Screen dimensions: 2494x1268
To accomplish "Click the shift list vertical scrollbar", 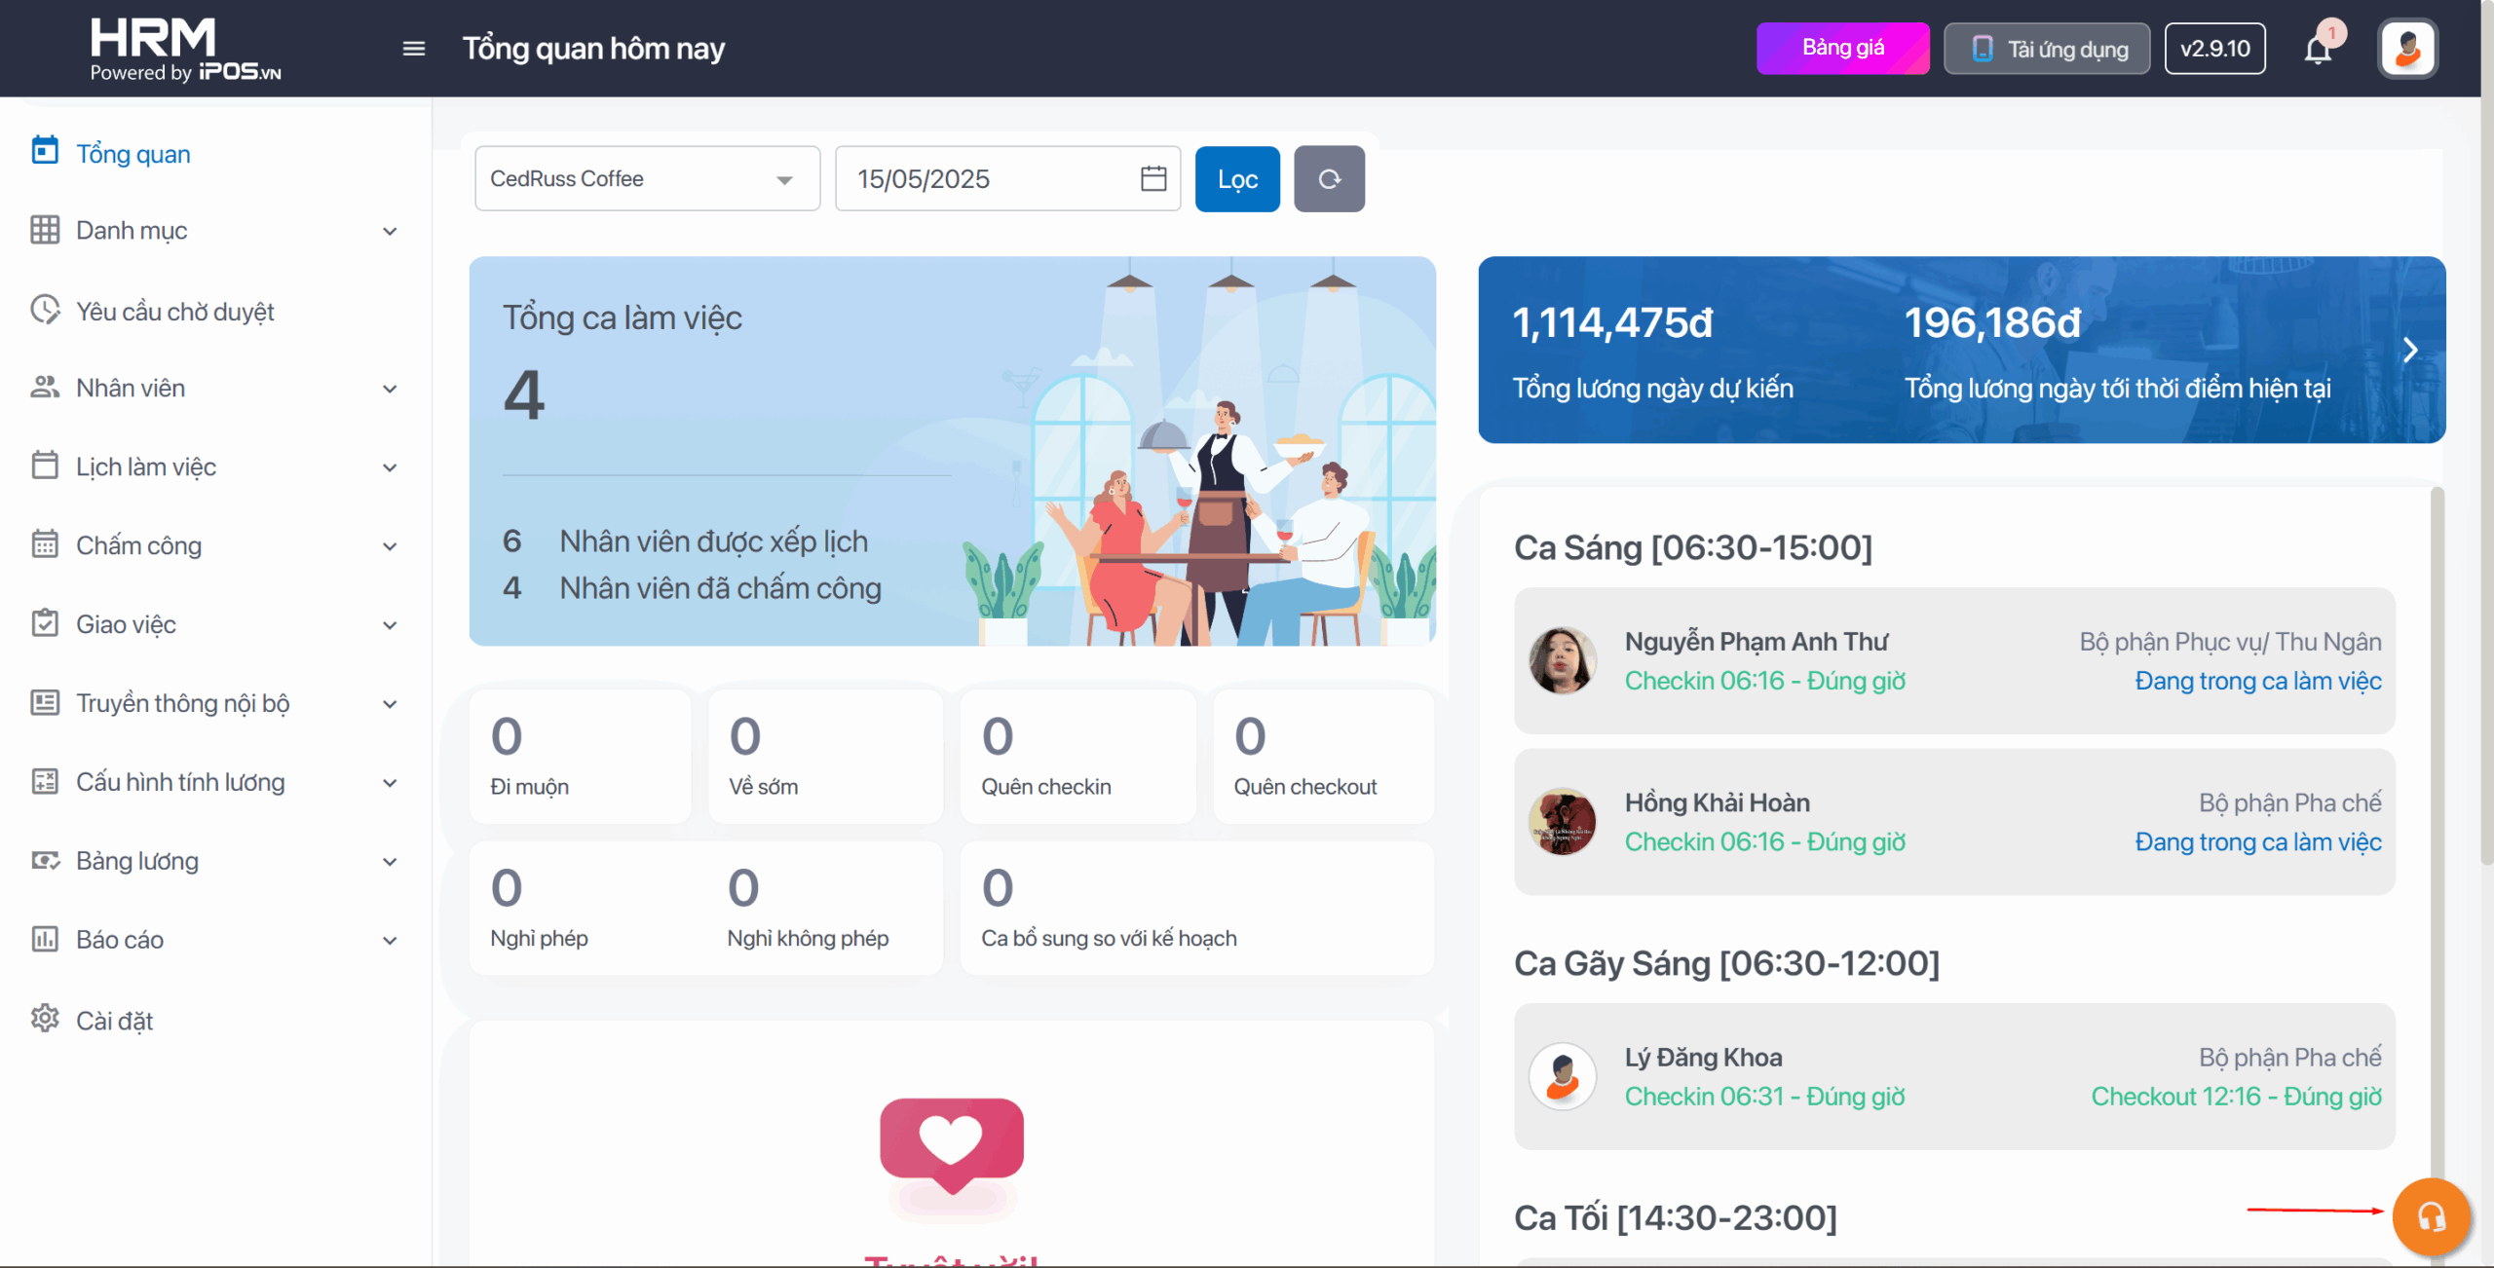I will [2437, 779].
